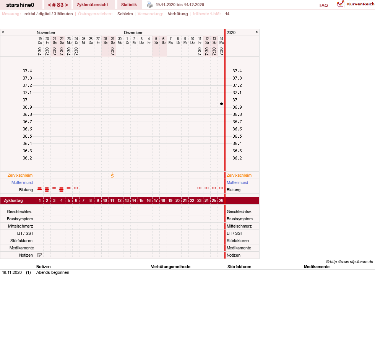
Task: Click the note text 'Abends begonnen'
Action: 53,272
